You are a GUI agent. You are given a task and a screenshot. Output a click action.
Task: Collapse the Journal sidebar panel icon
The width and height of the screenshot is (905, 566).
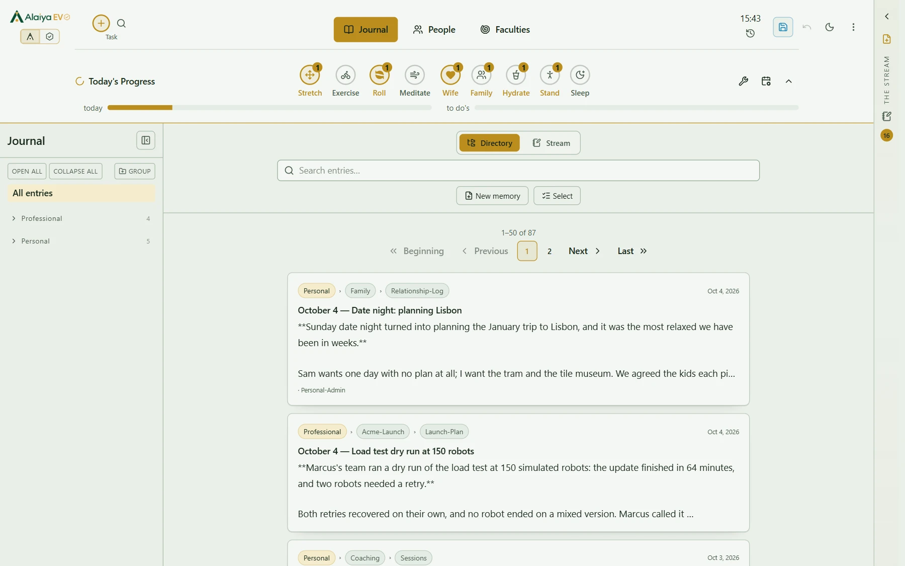pyautogui.click(x=146, y=140)
